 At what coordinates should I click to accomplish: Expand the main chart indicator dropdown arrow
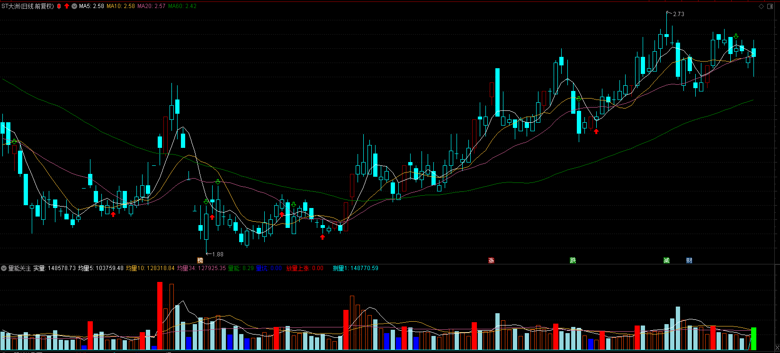(x=74, y=6)
